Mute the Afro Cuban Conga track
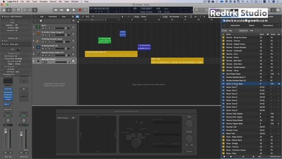Viewport: 282px width, 159px height. coord(43,35)
